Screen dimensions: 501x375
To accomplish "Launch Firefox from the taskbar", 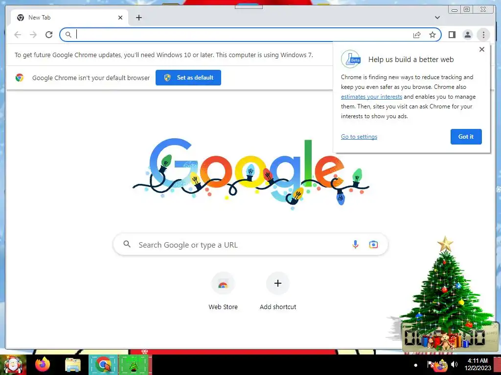I will click(42, 364).
